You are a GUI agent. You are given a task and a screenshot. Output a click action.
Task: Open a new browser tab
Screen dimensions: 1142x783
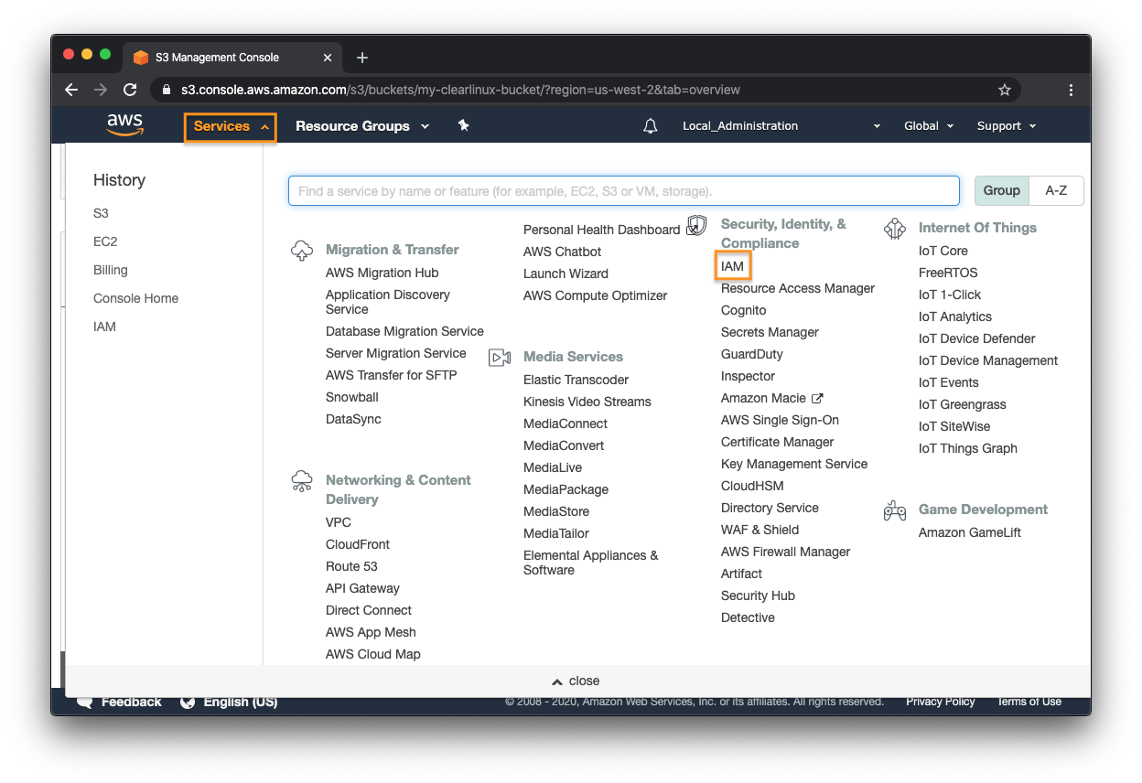tap(362, 58)
